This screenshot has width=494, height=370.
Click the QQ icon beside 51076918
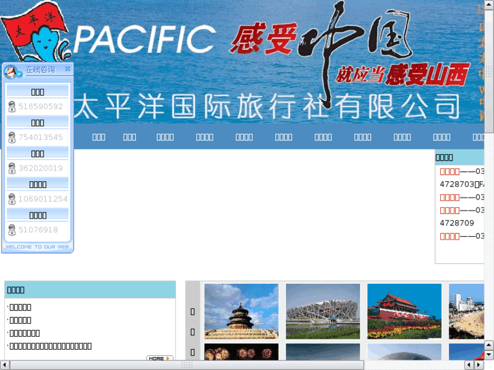12,230
